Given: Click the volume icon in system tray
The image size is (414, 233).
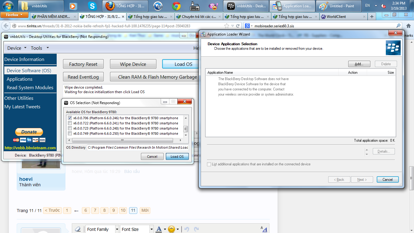Looking at the screenshot, I should pos(383,6).
